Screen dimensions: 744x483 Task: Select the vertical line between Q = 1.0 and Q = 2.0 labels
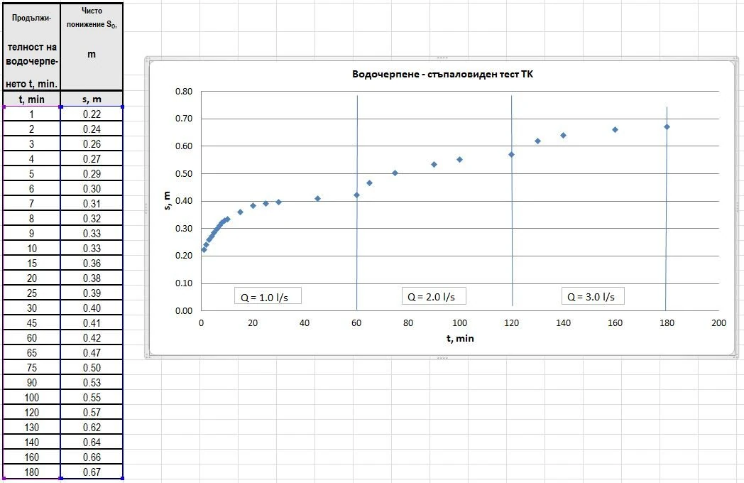click(x=357, y=202)
